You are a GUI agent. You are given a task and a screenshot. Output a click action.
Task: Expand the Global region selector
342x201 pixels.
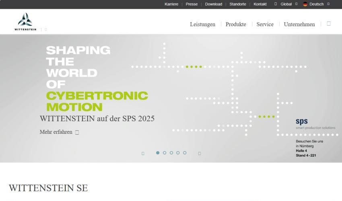click(286, 4)
